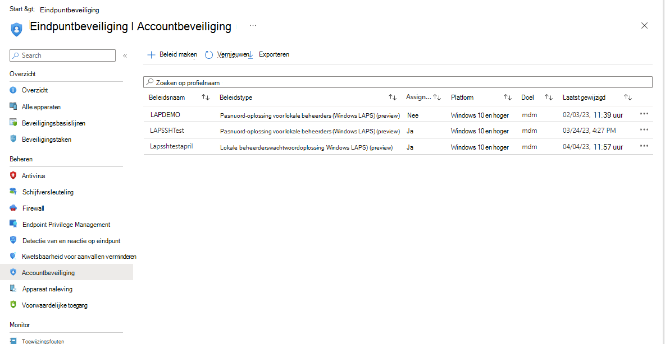Image resolution: width=665 pixels, height=344 pixels.
Task: Open the LAPDEMO row ellipsis menu
Action: tap(644, 114)
